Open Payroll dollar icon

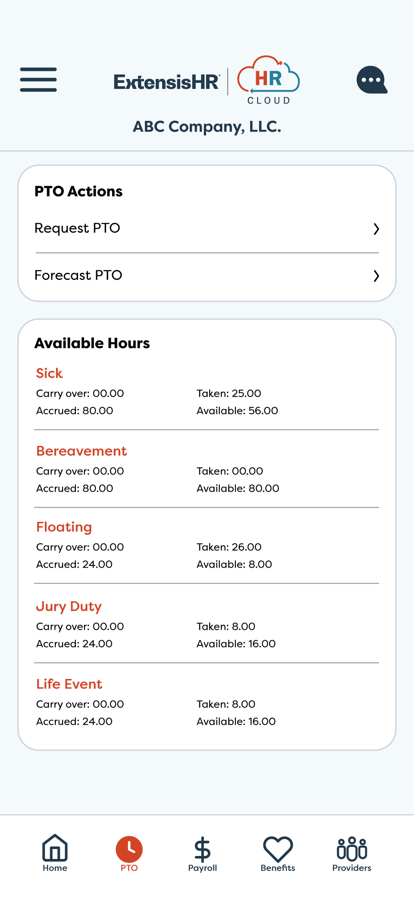(202, 849)
